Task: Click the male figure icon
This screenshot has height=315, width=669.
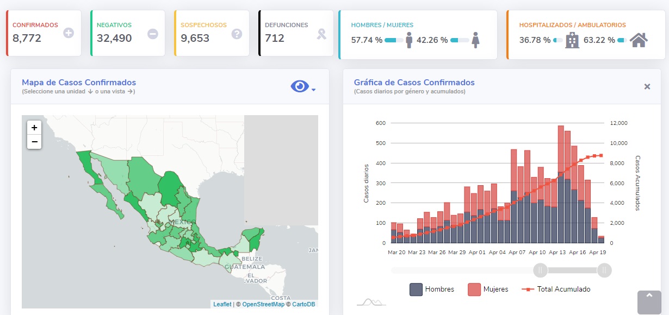Action: pyautogui.click(x=409, y=40)
